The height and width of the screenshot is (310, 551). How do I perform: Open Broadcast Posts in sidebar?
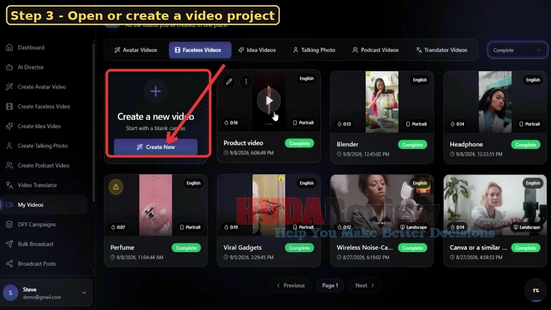click(x=31, y=264)
